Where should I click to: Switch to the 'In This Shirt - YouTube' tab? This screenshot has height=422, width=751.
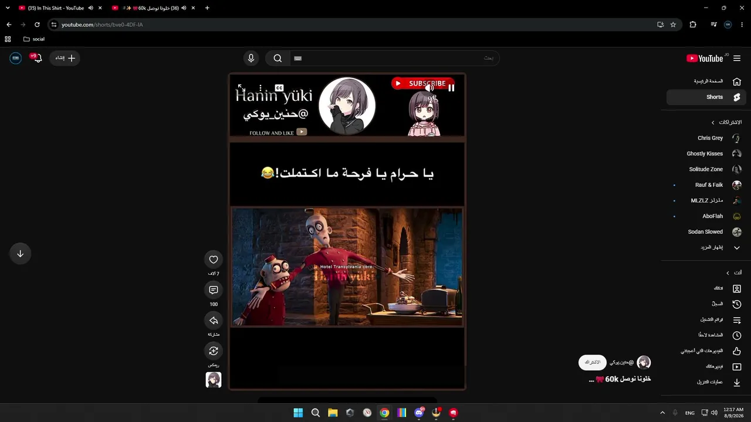click(56, 8)
